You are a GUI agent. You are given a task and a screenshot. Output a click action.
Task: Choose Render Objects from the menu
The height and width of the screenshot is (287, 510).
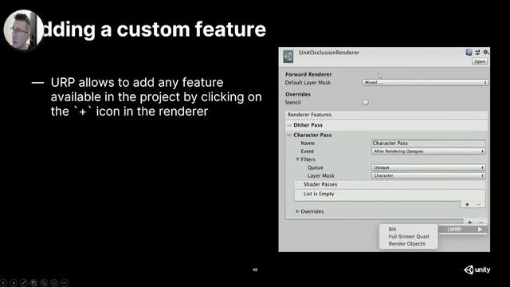click(406, 244)
